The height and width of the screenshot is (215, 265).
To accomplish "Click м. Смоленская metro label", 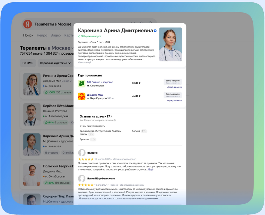I will 95,86.
